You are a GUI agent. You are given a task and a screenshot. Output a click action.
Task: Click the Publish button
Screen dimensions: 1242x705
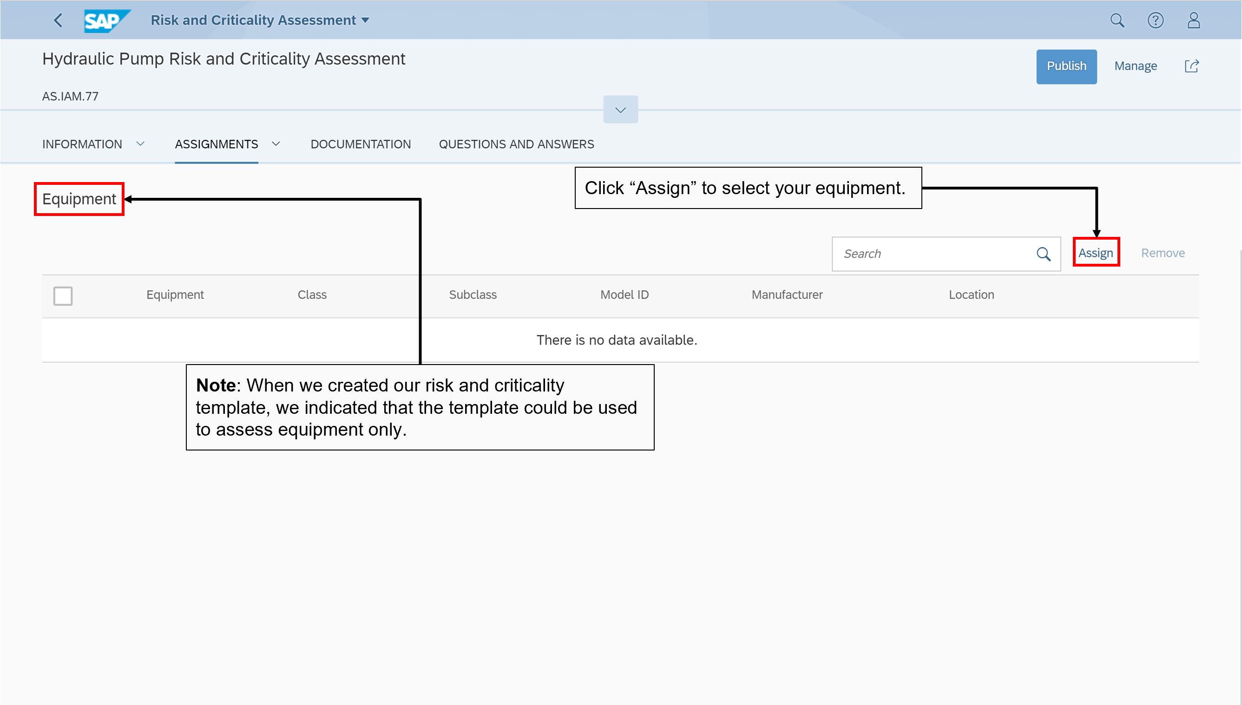(1066, 66)
